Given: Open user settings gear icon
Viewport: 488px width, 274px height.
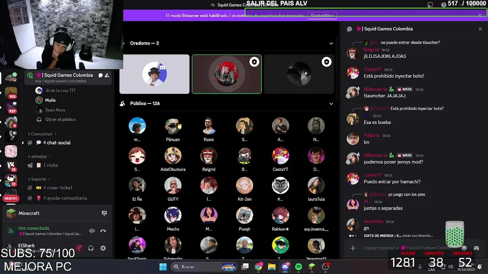Looking at the screenshot, I should [x=103, y=248].
